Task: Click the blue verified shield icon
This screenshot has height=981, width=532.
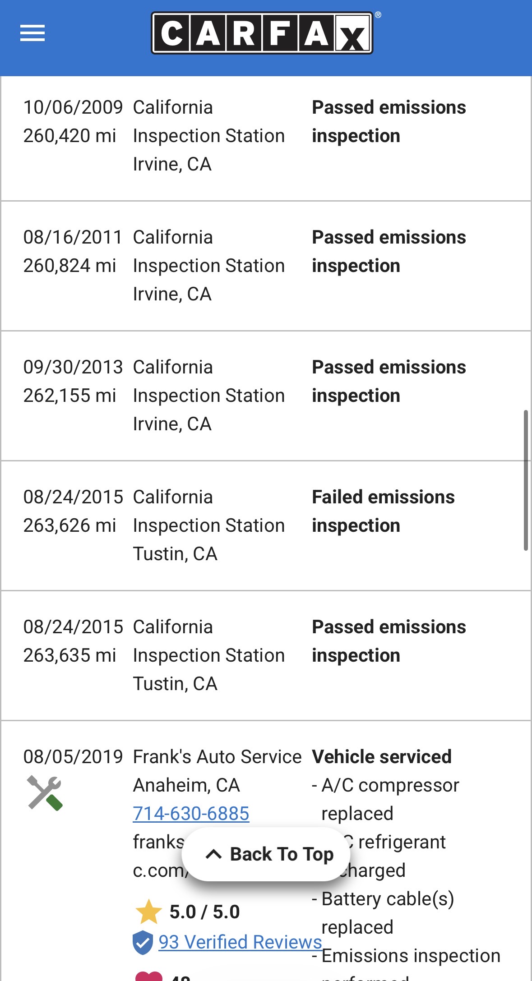Action: click(x=143, y=942)
